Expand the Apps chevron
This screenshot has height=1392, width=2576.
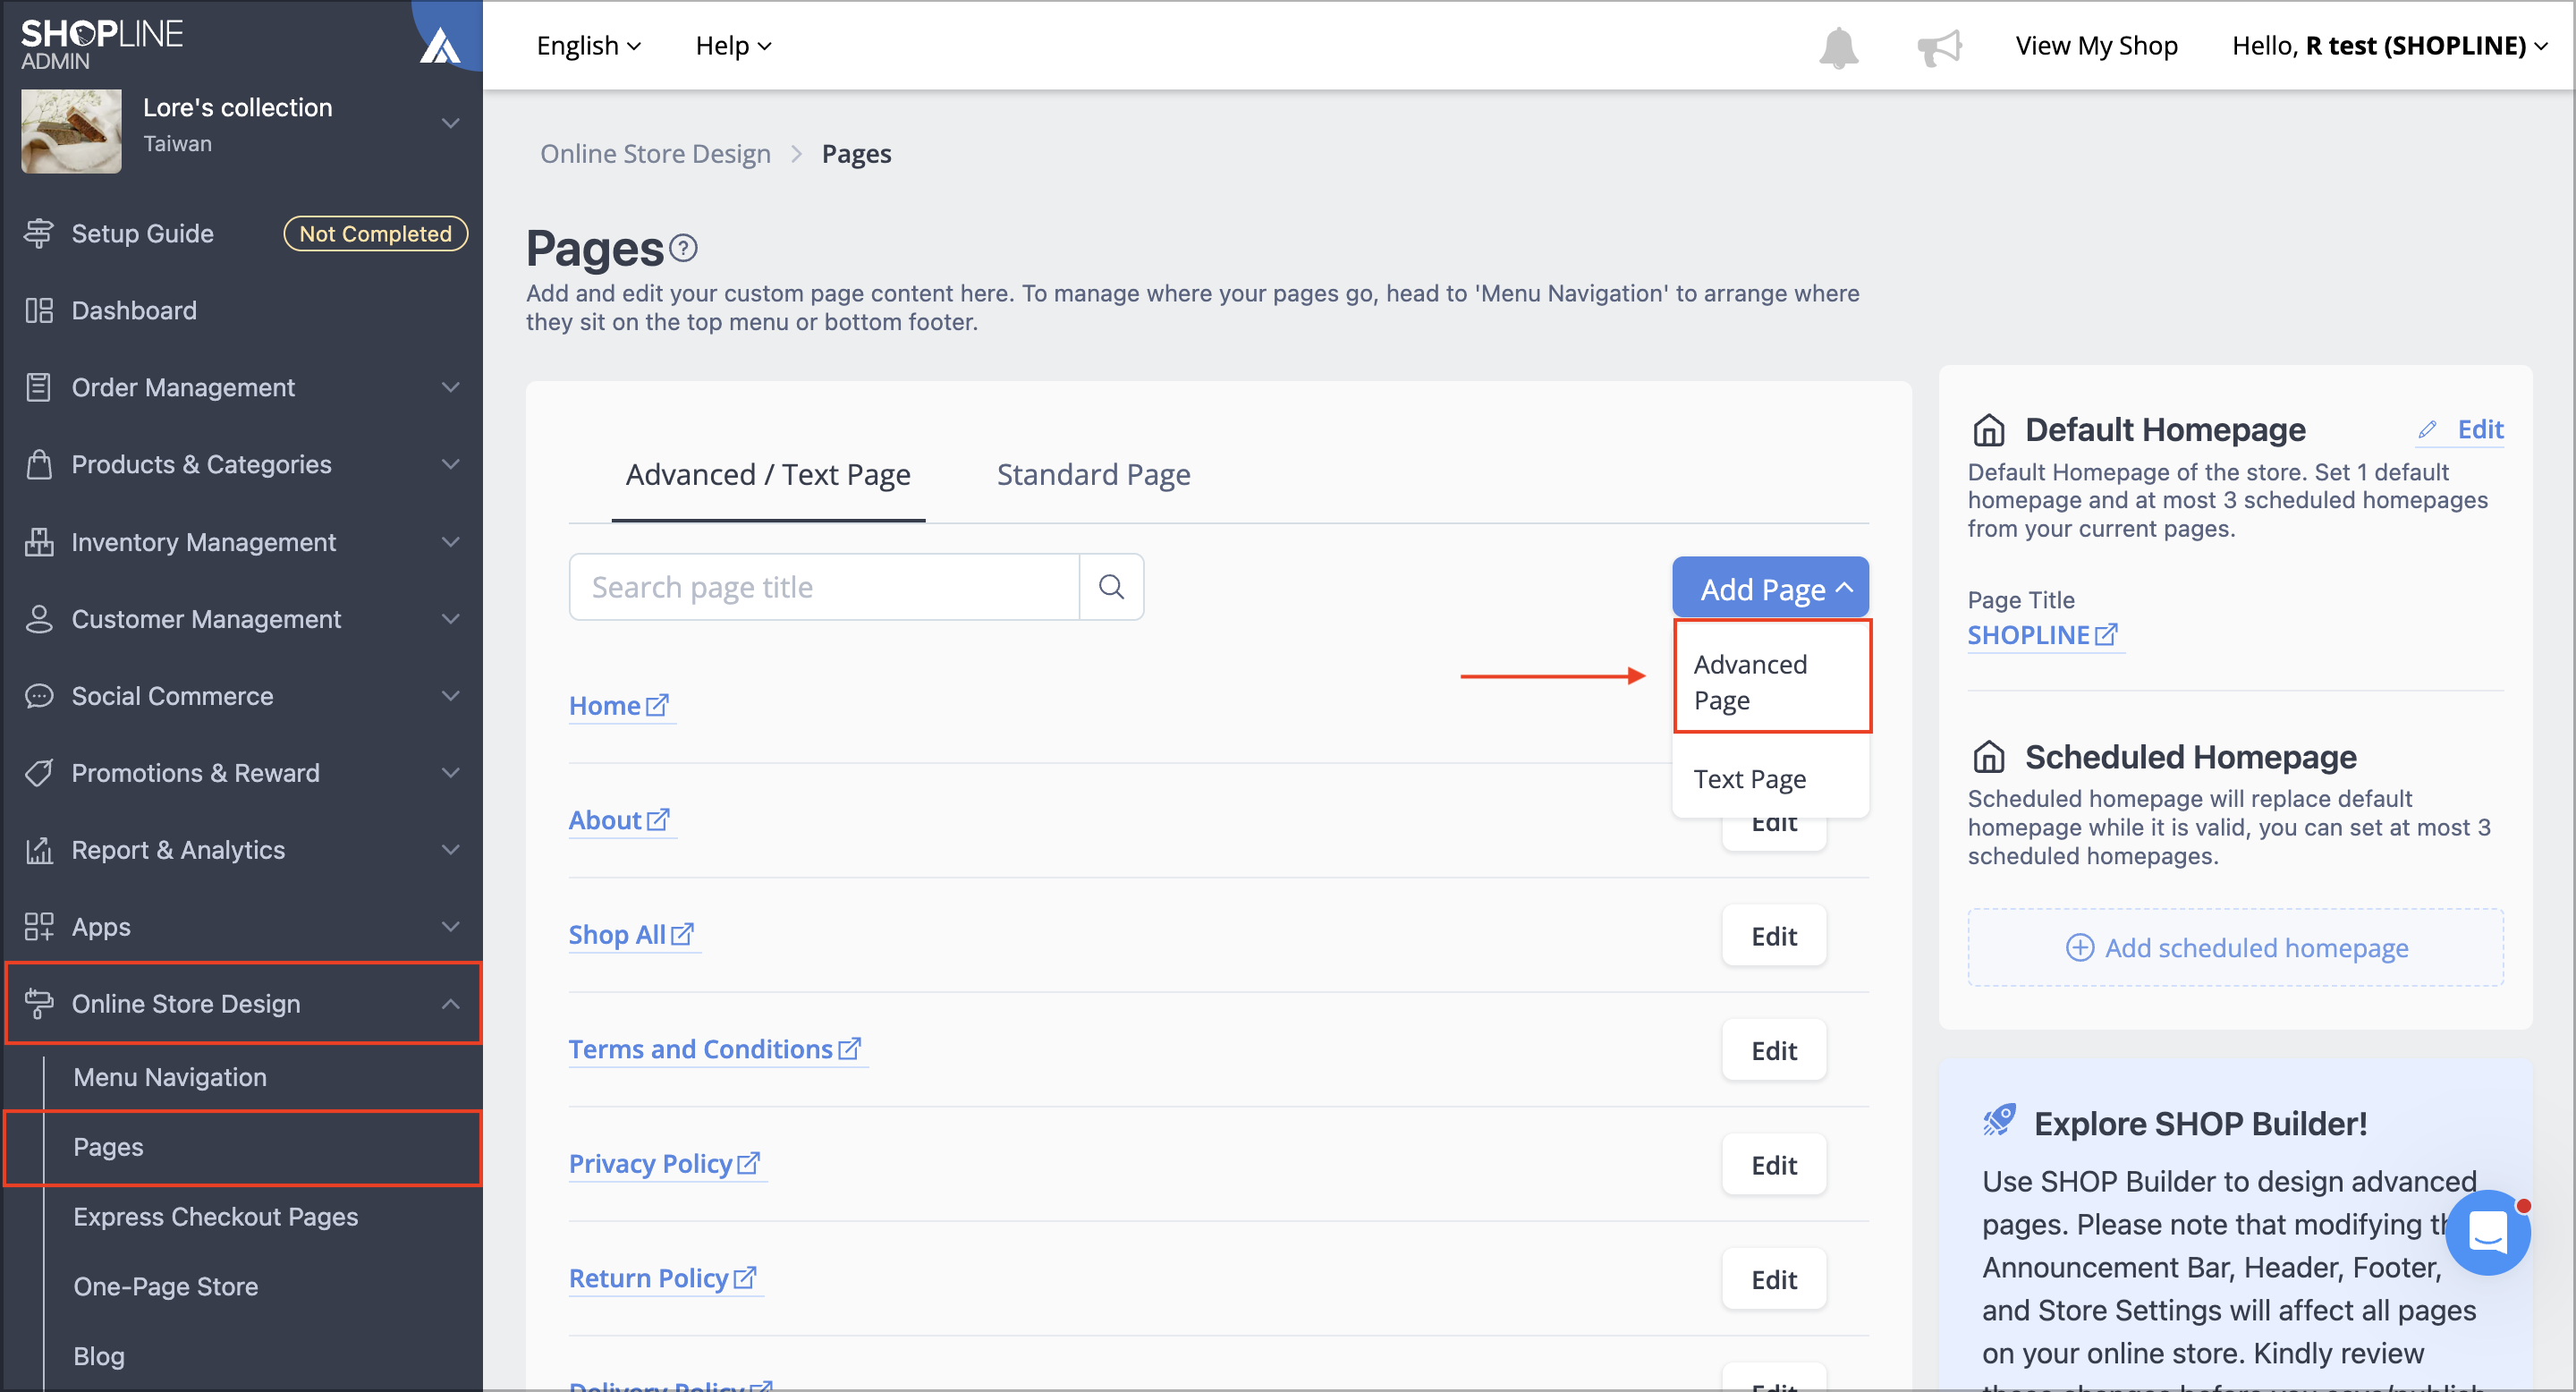(x=451, y=927)
